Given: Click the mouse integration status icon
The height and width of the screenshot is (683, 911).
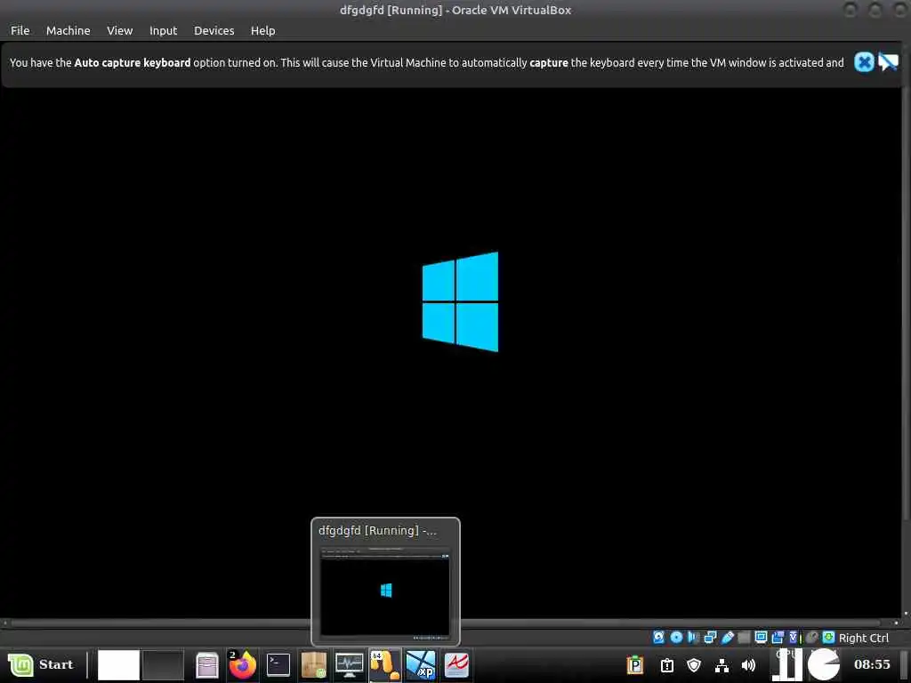Looking at the screenshot, I should coord(811,638).
